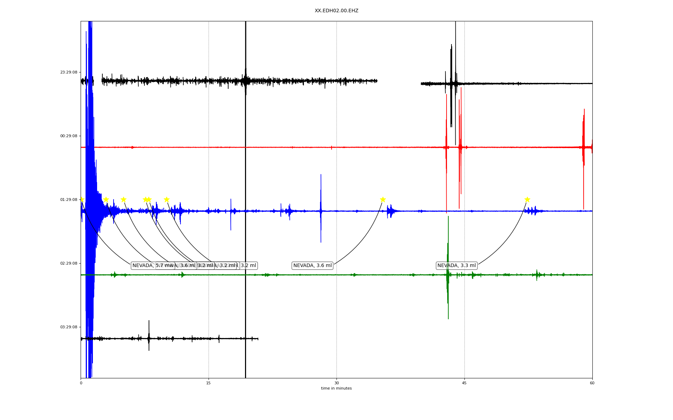Image resolution: width=673 pixels, height=420 pixels.
Task: Click the third yellow event star from the left
Action: [123, 199]
